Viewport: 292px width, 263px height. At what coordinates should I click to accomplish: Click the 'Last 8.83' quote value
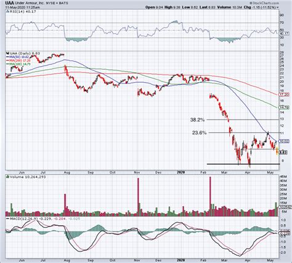(x=207, y=7)
